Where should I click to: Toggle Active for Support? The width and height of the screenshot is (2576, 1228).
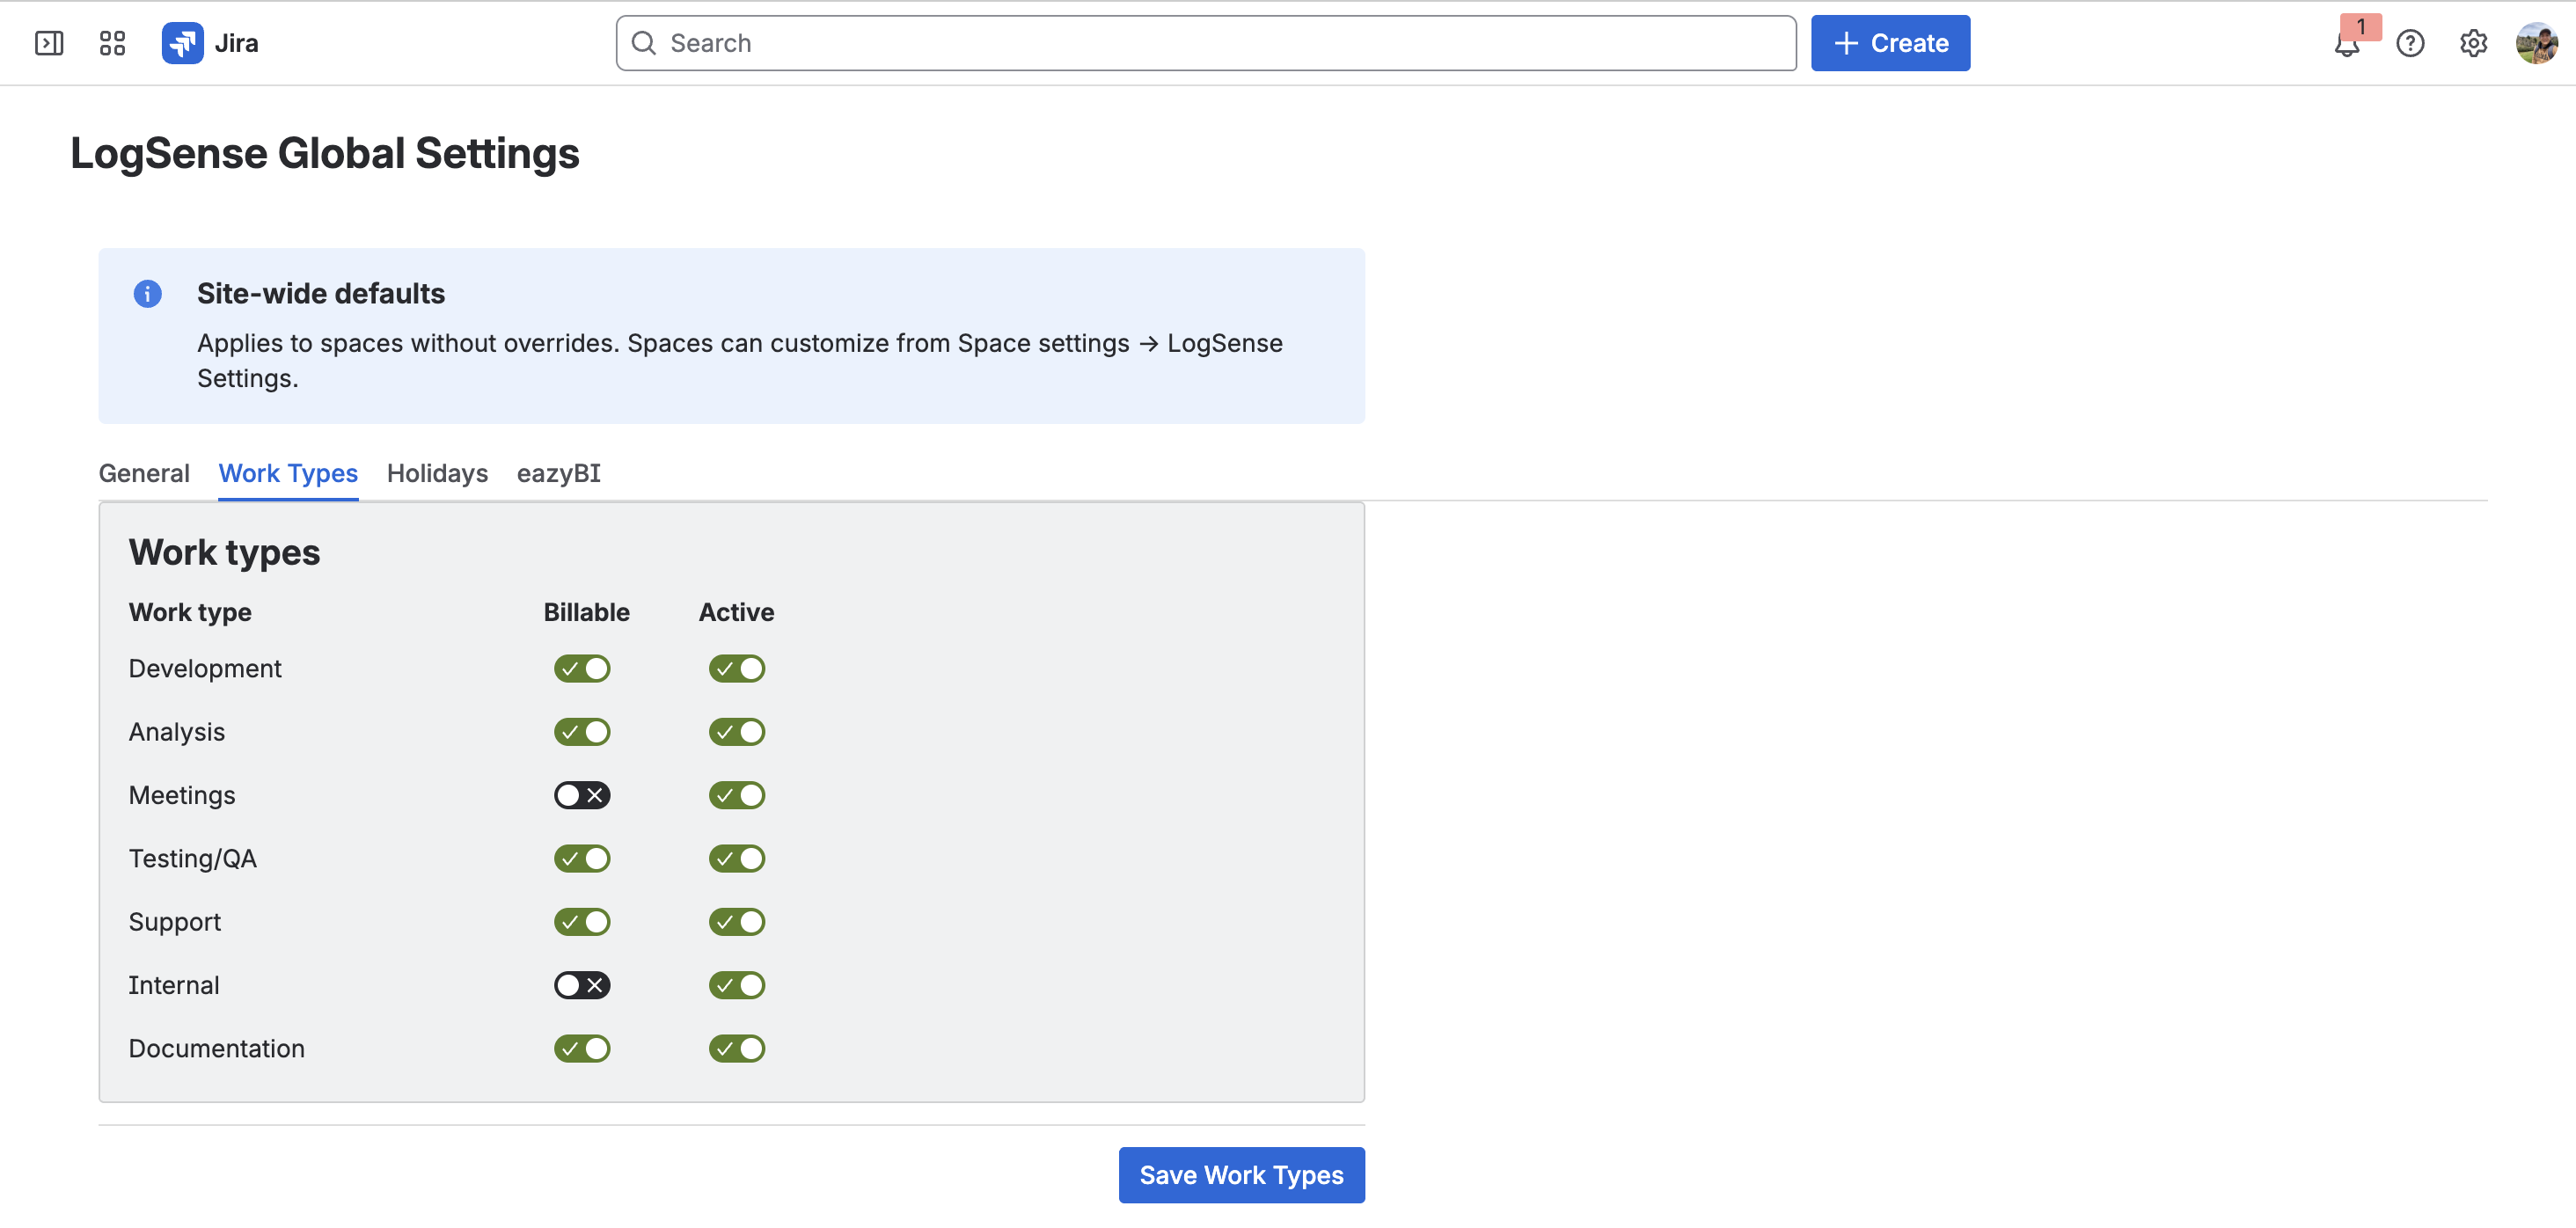[737, 922]
